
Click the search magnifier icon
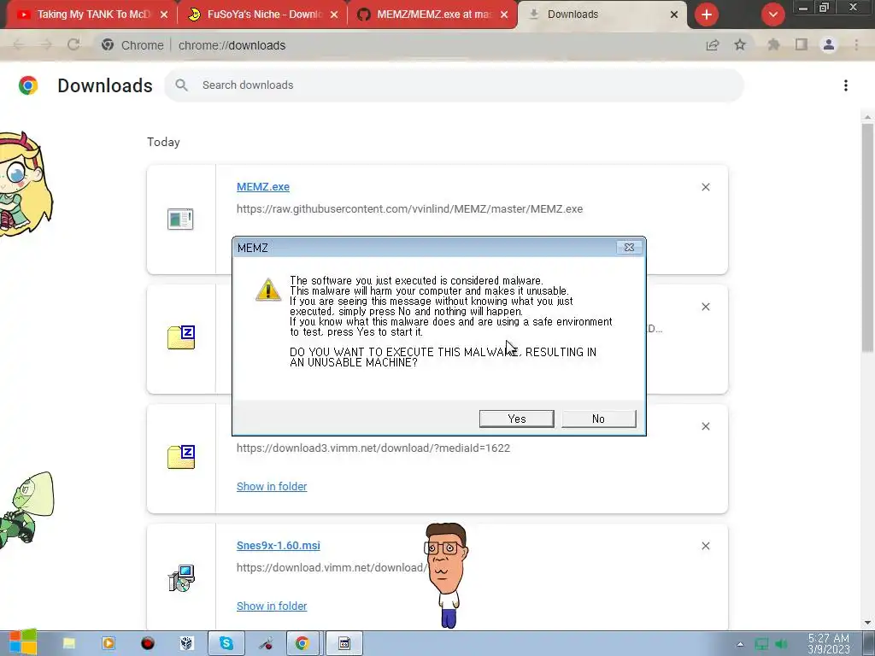point(181,85)
